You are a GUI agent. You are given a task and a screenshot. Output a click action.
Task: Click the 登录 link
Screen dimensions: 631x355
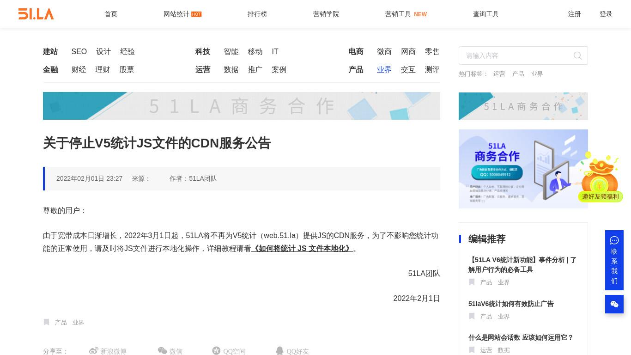[606, 14]
